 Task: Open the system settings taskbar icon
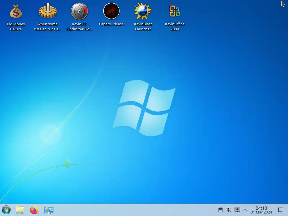[49, 210]
